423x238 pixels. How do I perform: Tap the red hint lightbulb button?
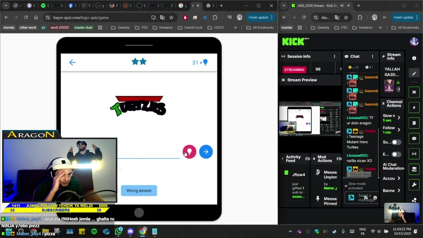189,152
